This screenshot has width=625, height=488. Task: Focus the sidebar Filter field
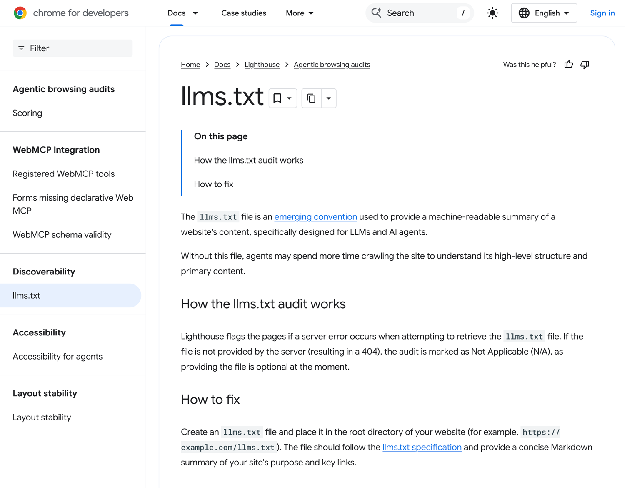72,48
